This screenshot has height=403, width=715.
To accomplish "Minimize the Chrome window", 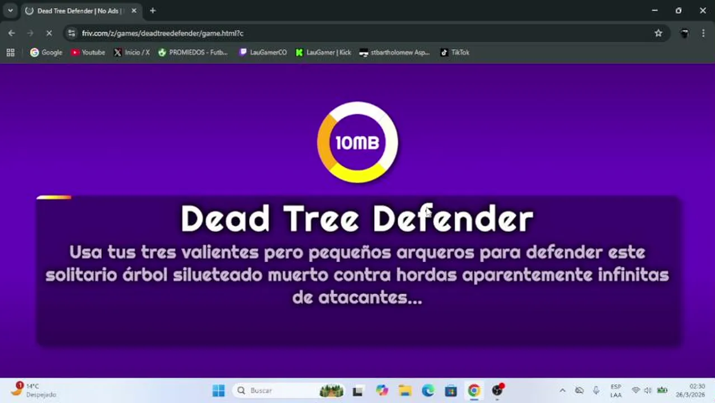I will pos(655,11).
